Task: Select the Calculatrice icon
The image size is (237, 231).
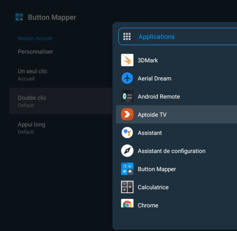Action: pos(127,187)
